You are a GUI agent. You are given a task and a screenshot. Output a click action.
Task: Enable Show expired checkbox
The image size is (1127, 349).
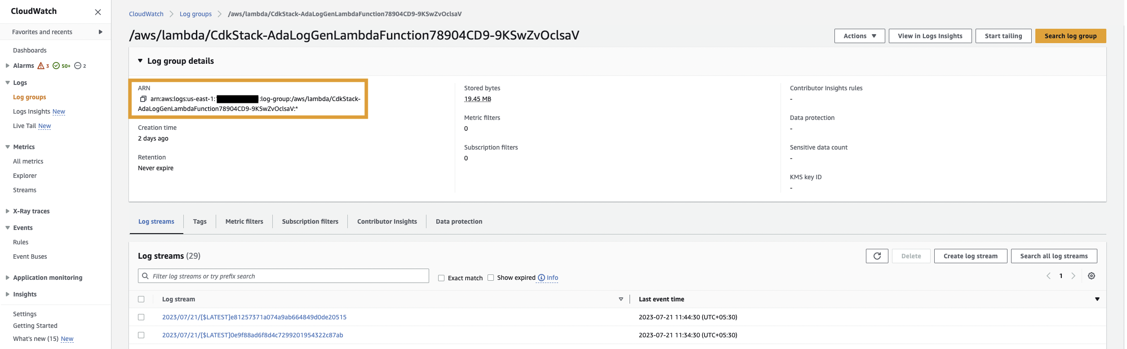491,278
